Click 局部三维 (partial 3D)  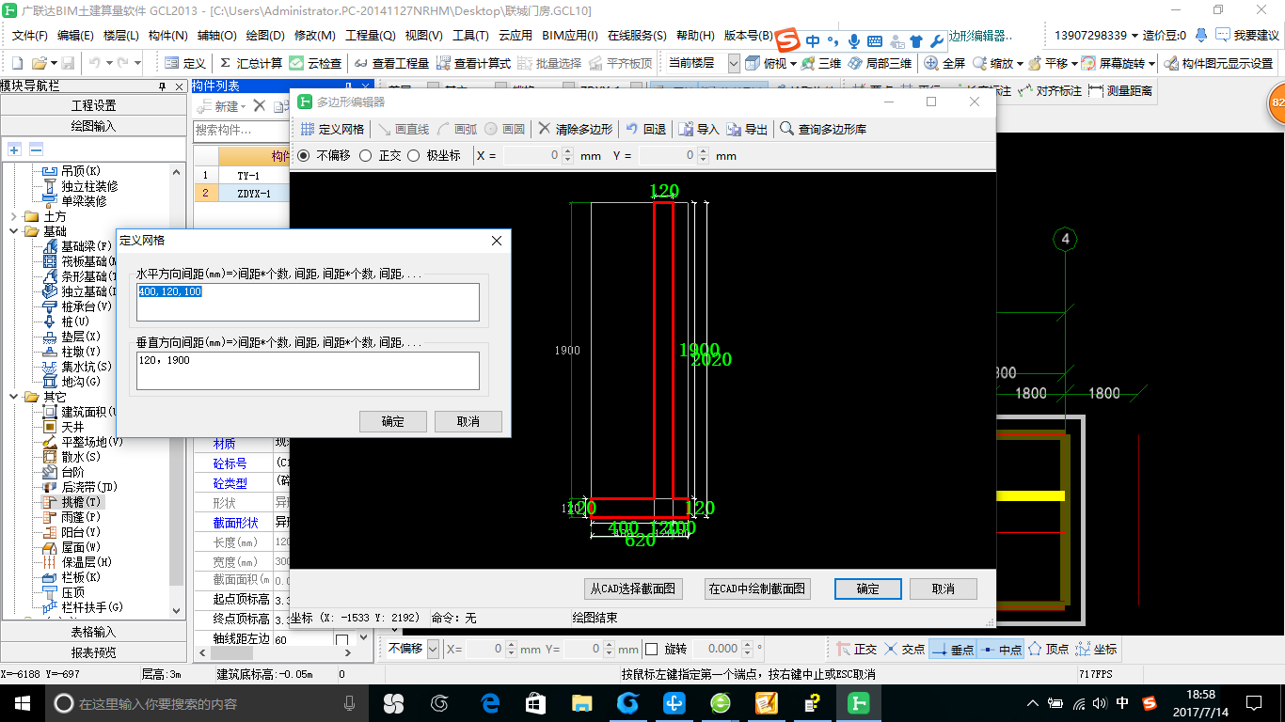click(x=880, y=63)
